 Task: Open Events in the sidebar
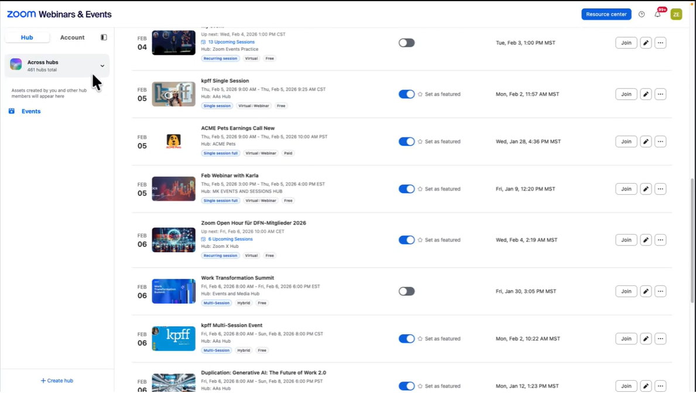[31, 111]
